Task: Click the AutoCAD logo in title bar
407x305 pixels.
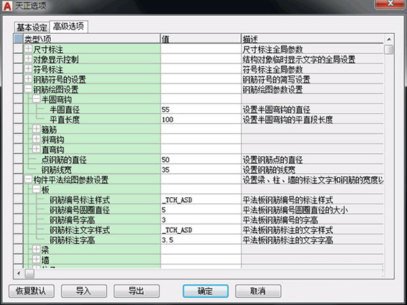Action: [7, 7]
